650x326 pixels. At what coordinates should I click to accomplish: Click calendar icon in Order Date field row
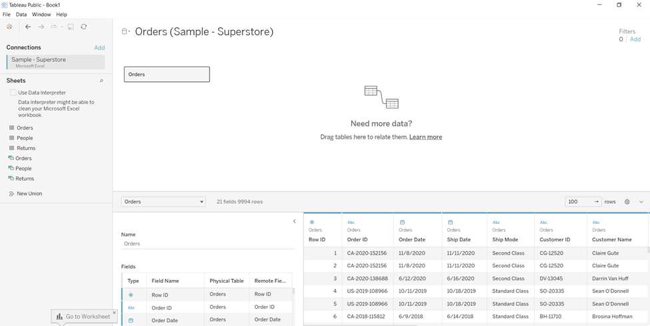click(131, 320)
